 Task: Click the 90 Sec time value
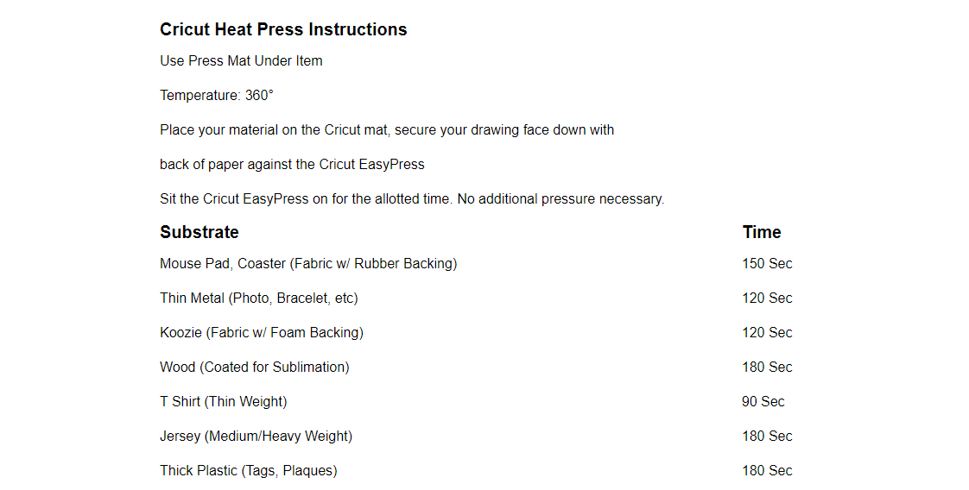point(763,402)
